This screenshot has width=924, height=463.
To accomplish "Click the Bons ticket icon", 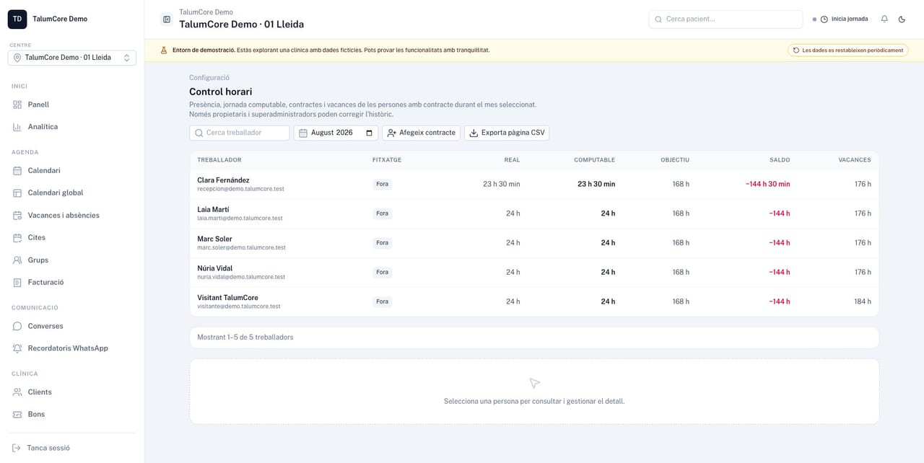I will (x=17, y=415).
